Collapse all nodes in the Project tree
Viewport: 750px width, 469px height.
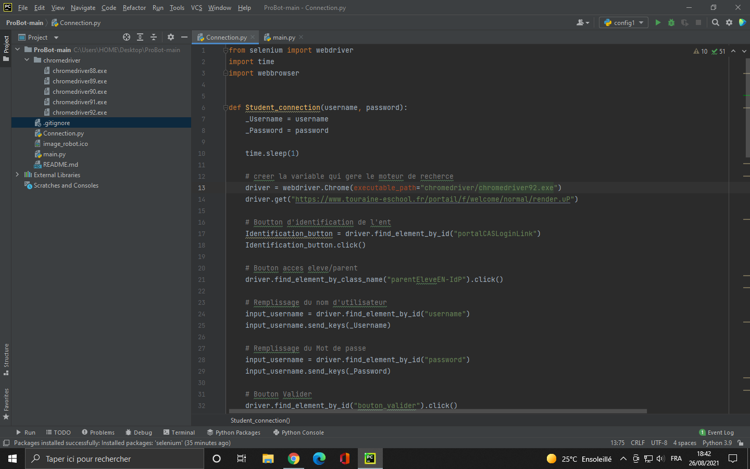[x=153, y=37]
